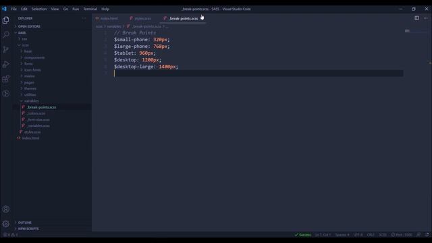Click the UTF-8 encoding indicator
The image size is (432, 243).
(358, 235)
